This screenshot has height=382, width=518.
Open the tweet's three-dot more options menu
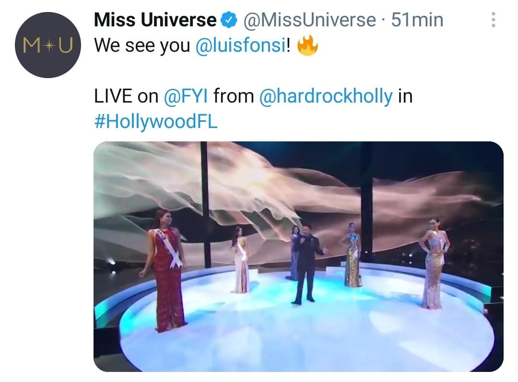pos(493,20)
